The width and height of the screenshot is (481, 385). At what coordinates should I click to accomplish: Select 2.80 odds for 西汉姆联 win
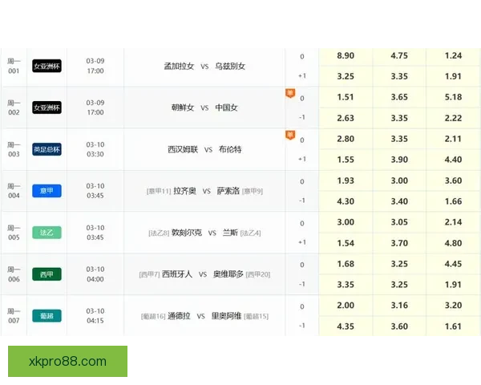tap(346, 139)
